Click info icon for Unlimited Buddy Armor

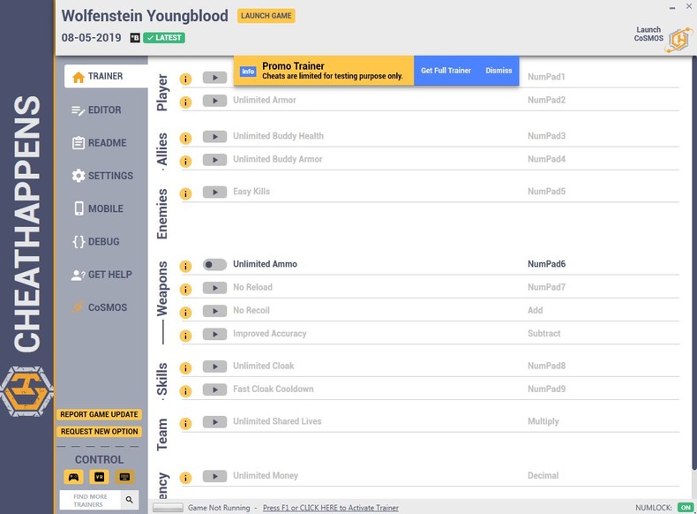(185, 162)
